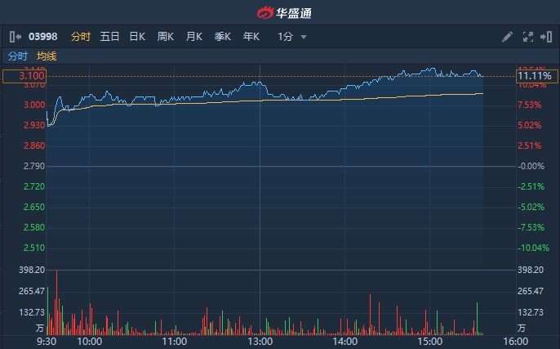The image size is (560, 349).
Task: Click the 13:00 time axis marker
Action: [260, 342]
